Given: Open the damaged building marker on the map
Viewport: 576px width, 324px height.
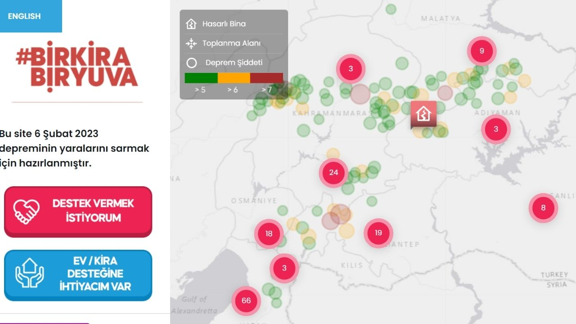Looking at the screenshot, I should [423, 114].
